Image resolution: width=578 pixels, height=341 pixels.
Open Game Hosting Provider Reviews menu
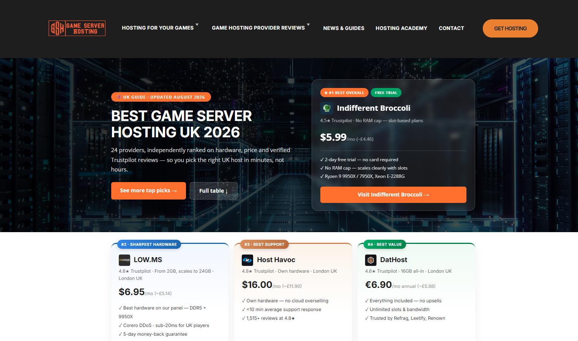click(258, 28)
